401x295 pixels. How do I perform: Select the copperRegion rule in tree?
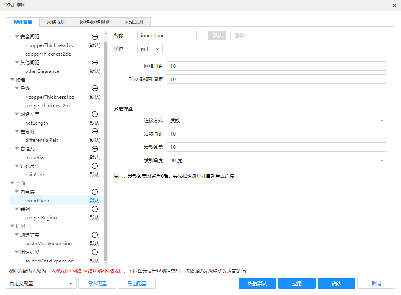pyautogui.click(x=41, y=217)
